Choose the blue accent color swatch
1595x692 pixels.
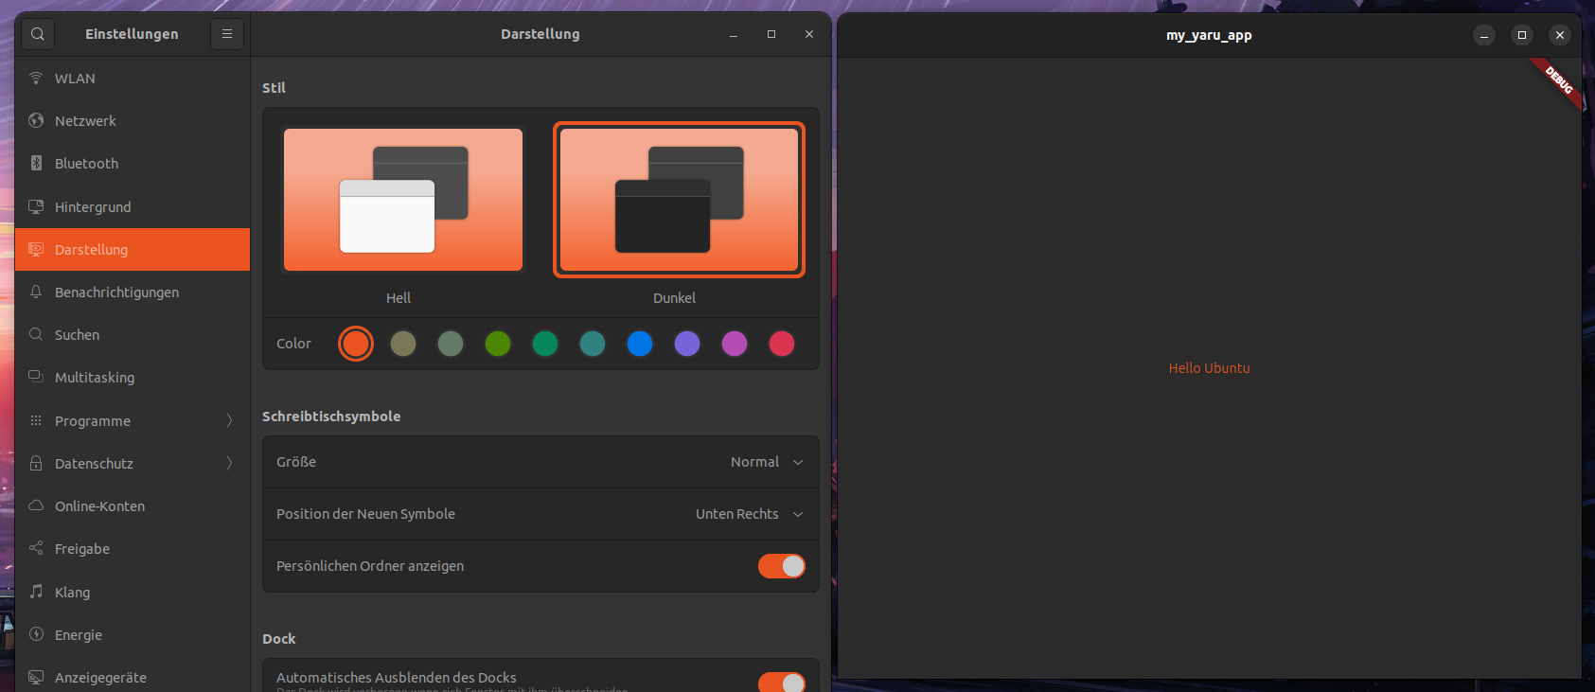640,344
